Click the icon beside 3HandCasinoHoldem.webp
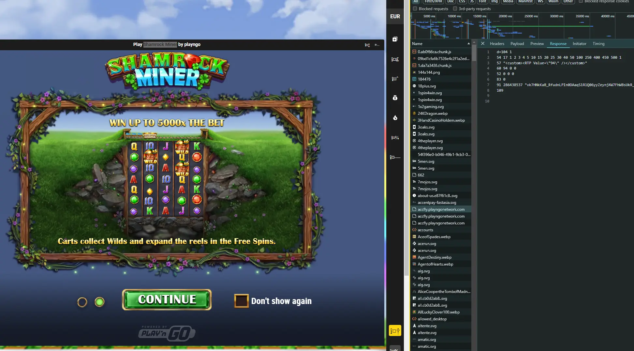 click(x=414, y=120)
